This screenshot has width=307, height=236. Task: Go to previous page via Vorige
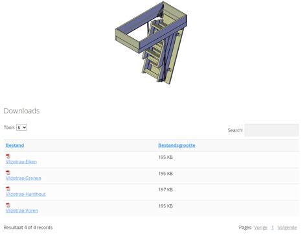click(x=260, y=228)
